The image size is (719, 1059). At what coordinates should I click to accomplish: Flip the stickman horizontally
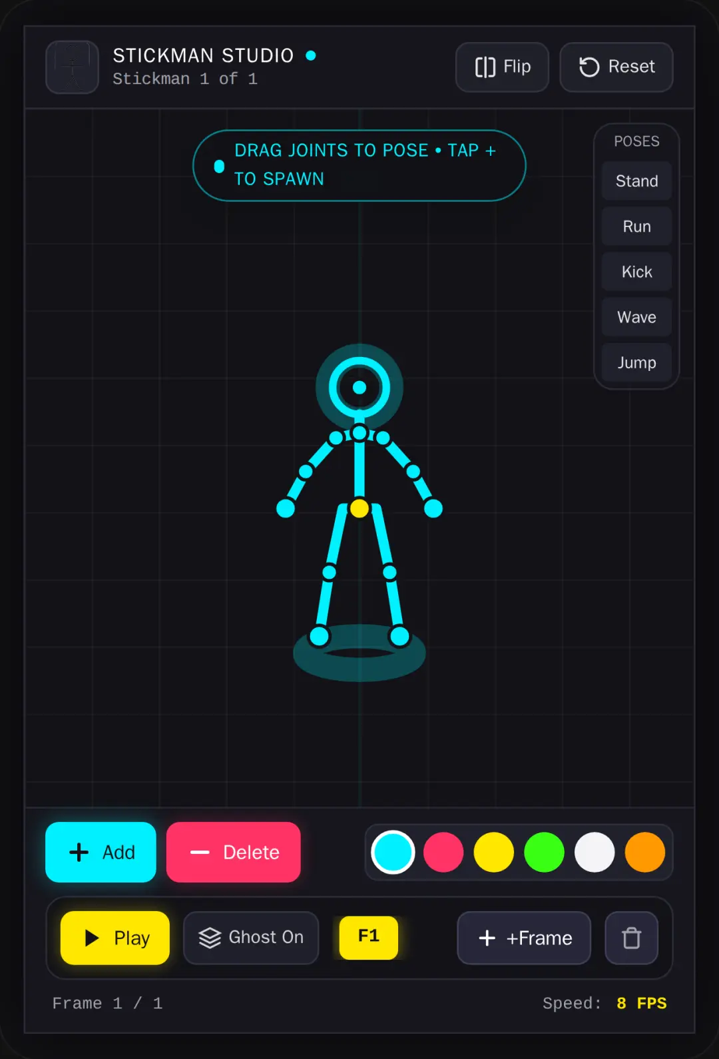point(502,67)
